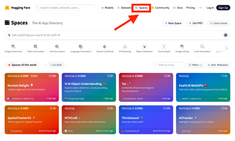Go to previous week of Spaces
Screen dimensions: 235x141
[46, 65]
